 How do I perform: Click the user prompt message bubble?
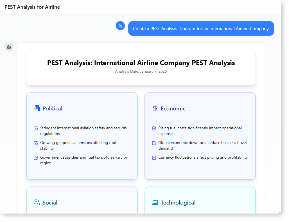tap(201, 28)
